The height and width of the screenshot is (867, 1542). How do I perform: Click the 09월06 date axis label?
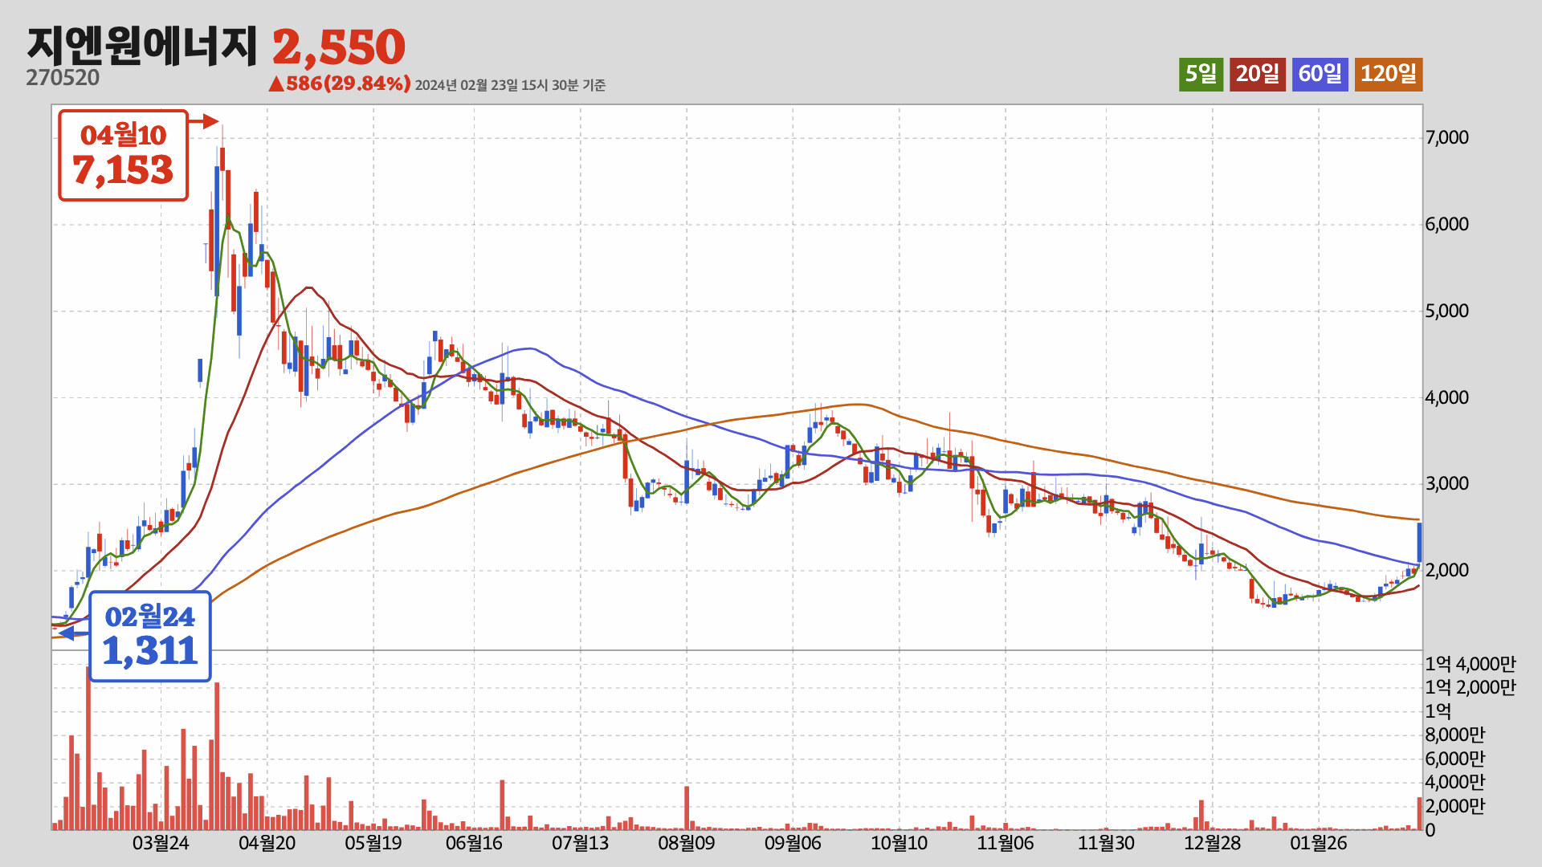(793, 844)
